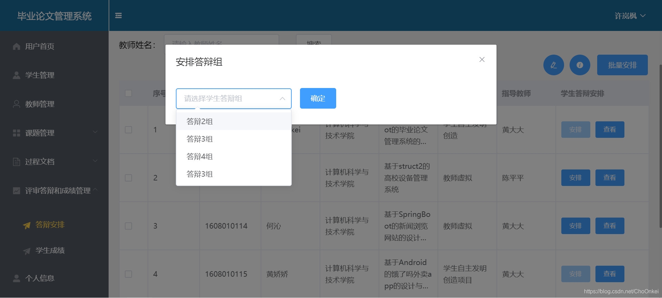Screen dimensions: 662x298
Task: Click 查看 button for row 3
Action: [x=610, y=226]
